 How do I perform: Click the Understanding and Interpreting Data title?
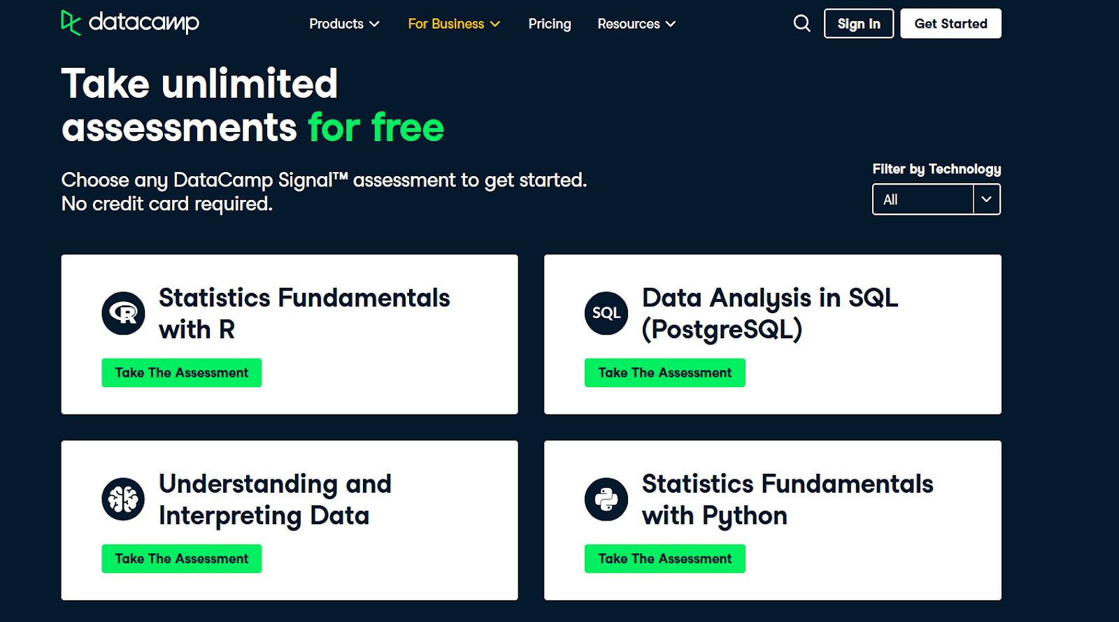pyautogui.click(x=275, y=500)
